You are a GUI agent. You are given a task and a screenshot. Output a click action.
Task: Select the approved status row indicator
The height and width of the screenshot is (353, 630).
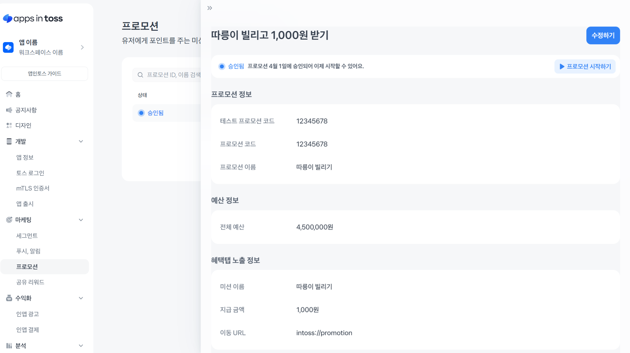[141, 113]
